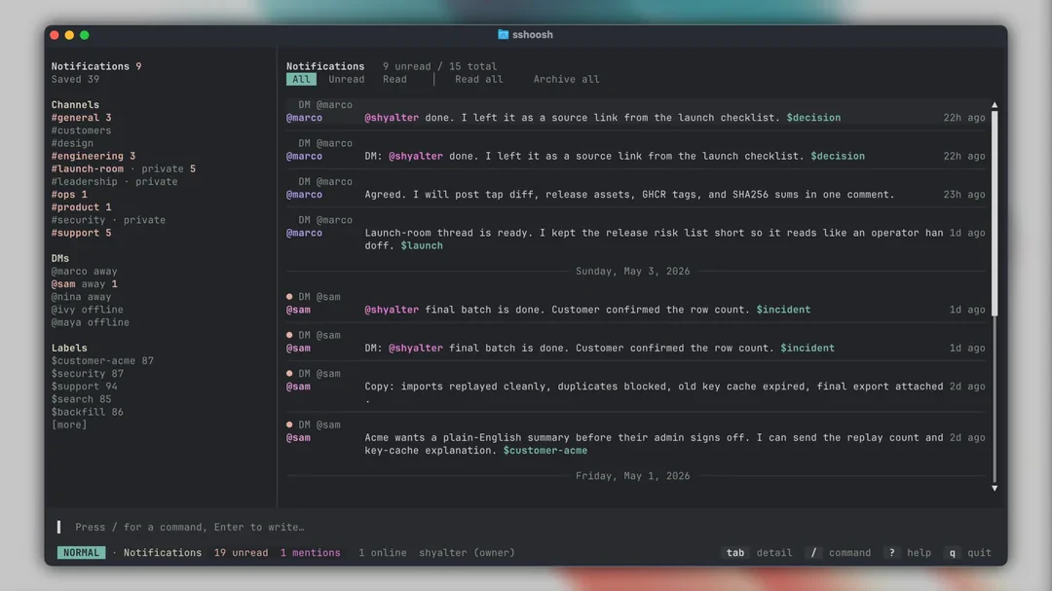Image resolution: width=1052 pixels, height=591 pixels.
Task: Open Saved 39 in the sidebar
Action: click(x=75, y=79)
